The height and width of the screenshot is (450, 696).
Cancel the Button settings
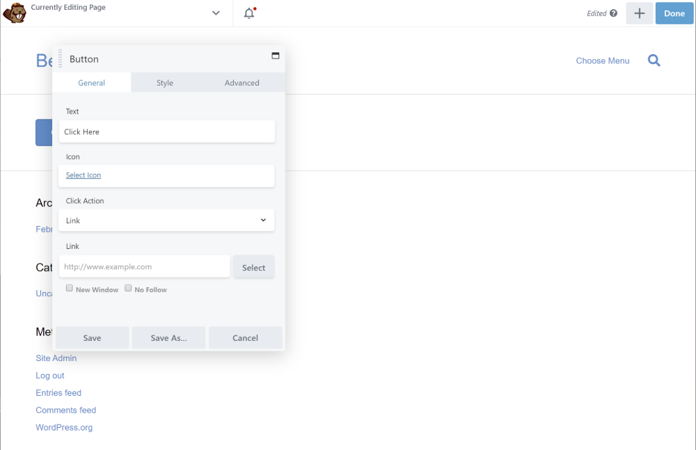click(246, 338)
